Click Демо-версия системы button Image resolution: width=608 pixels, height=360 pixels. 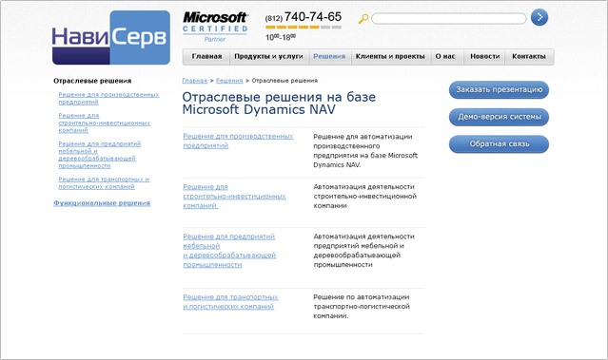499,117
